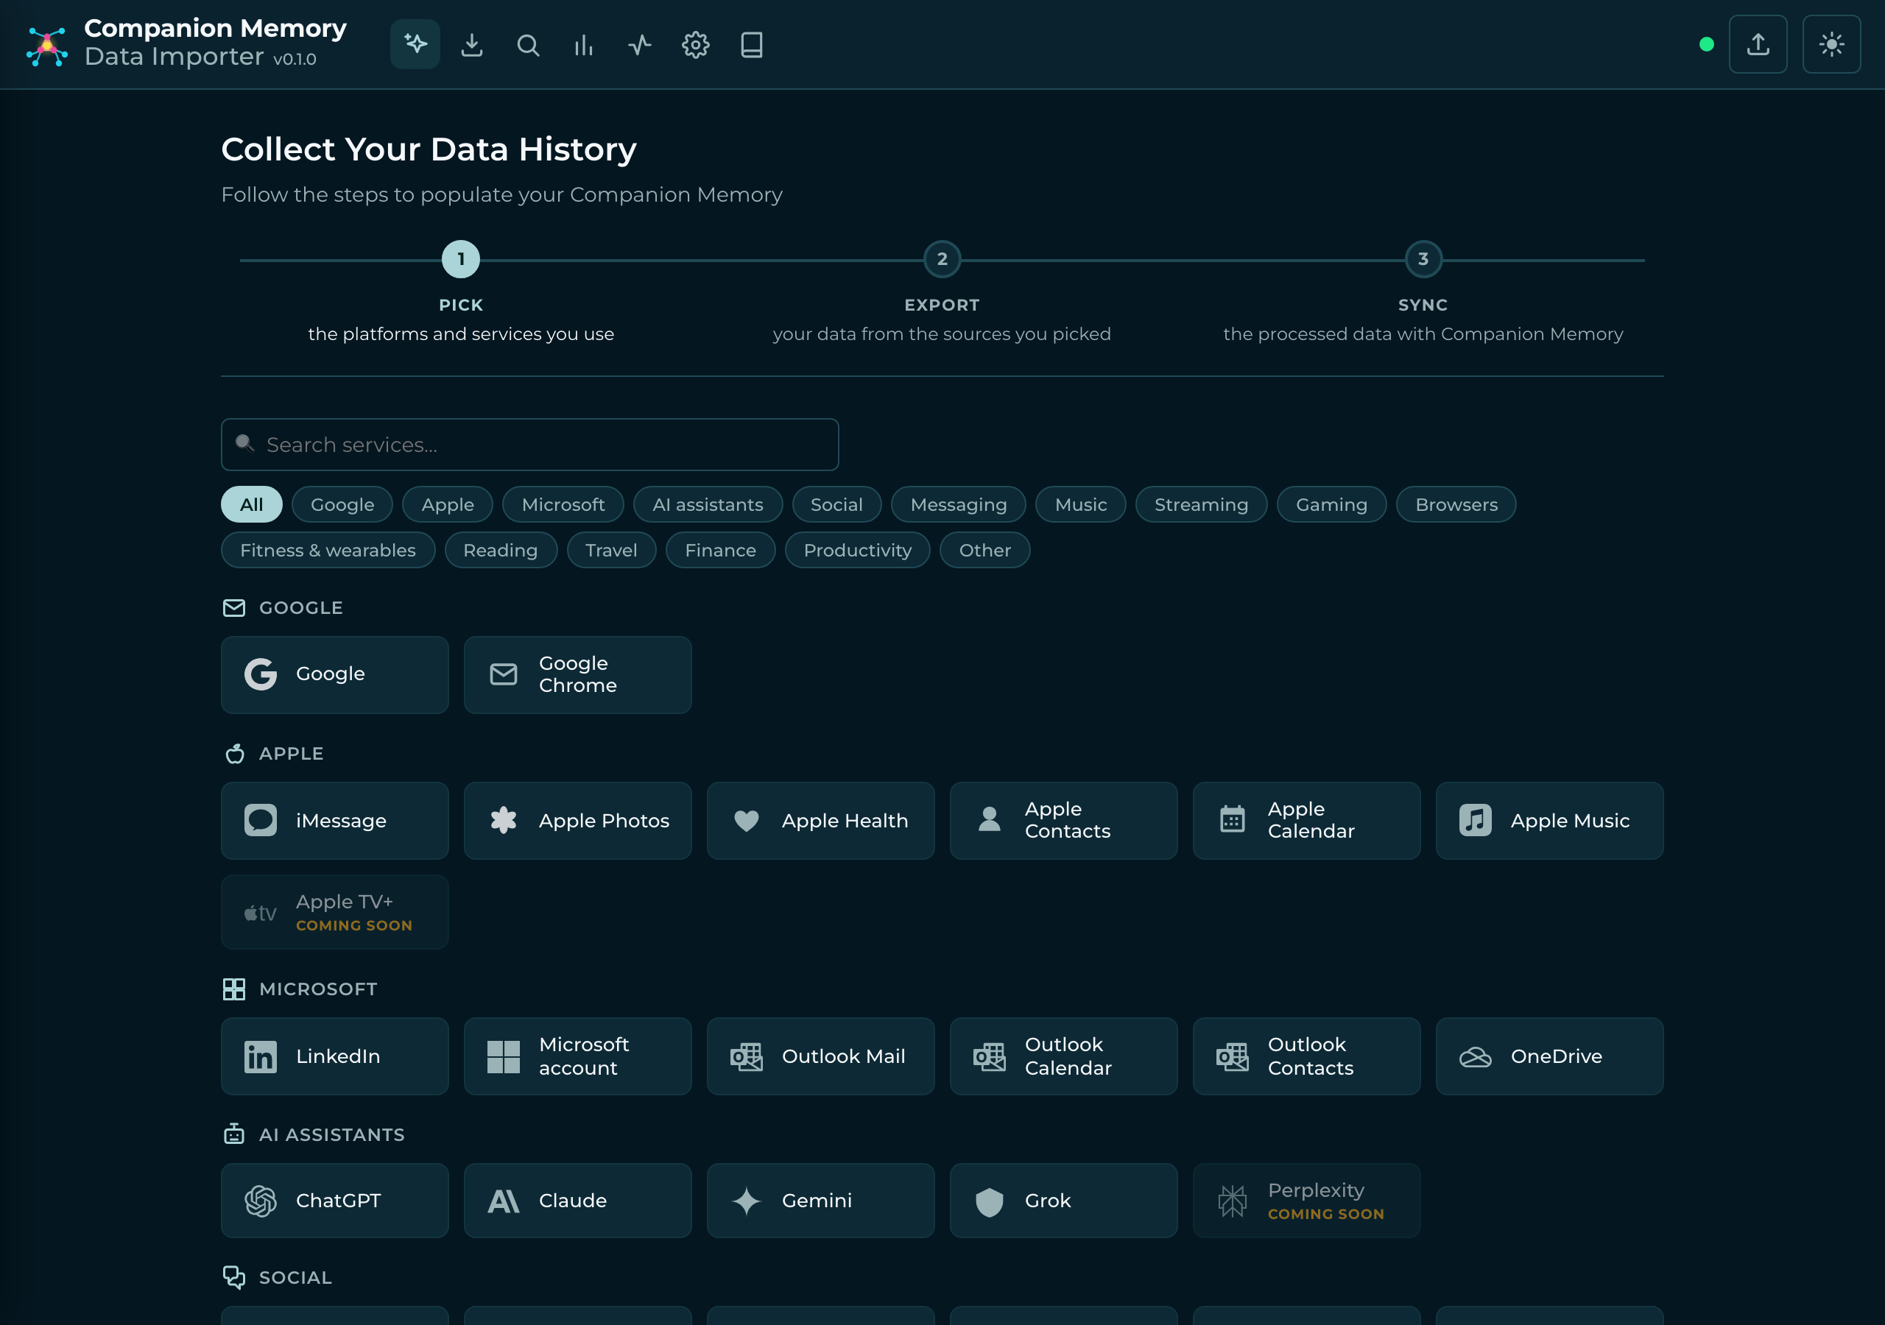Choose the Microsoft account card
The width and height of the screenshot is (1885, 1325).
point(578,1056)
